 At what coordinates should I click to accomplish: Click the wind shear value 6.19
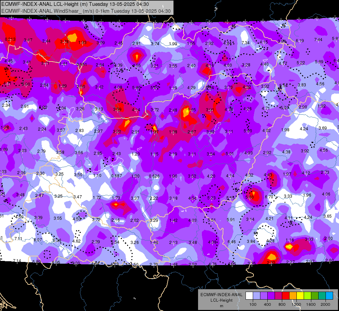tap(300, 40)
